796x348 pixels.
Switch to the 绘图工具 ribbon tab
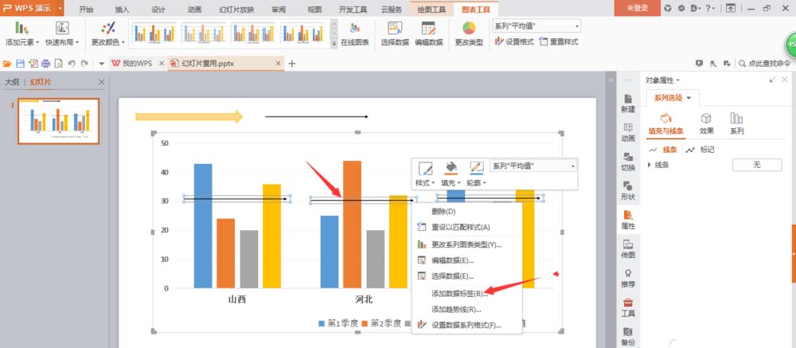point(432,9)
